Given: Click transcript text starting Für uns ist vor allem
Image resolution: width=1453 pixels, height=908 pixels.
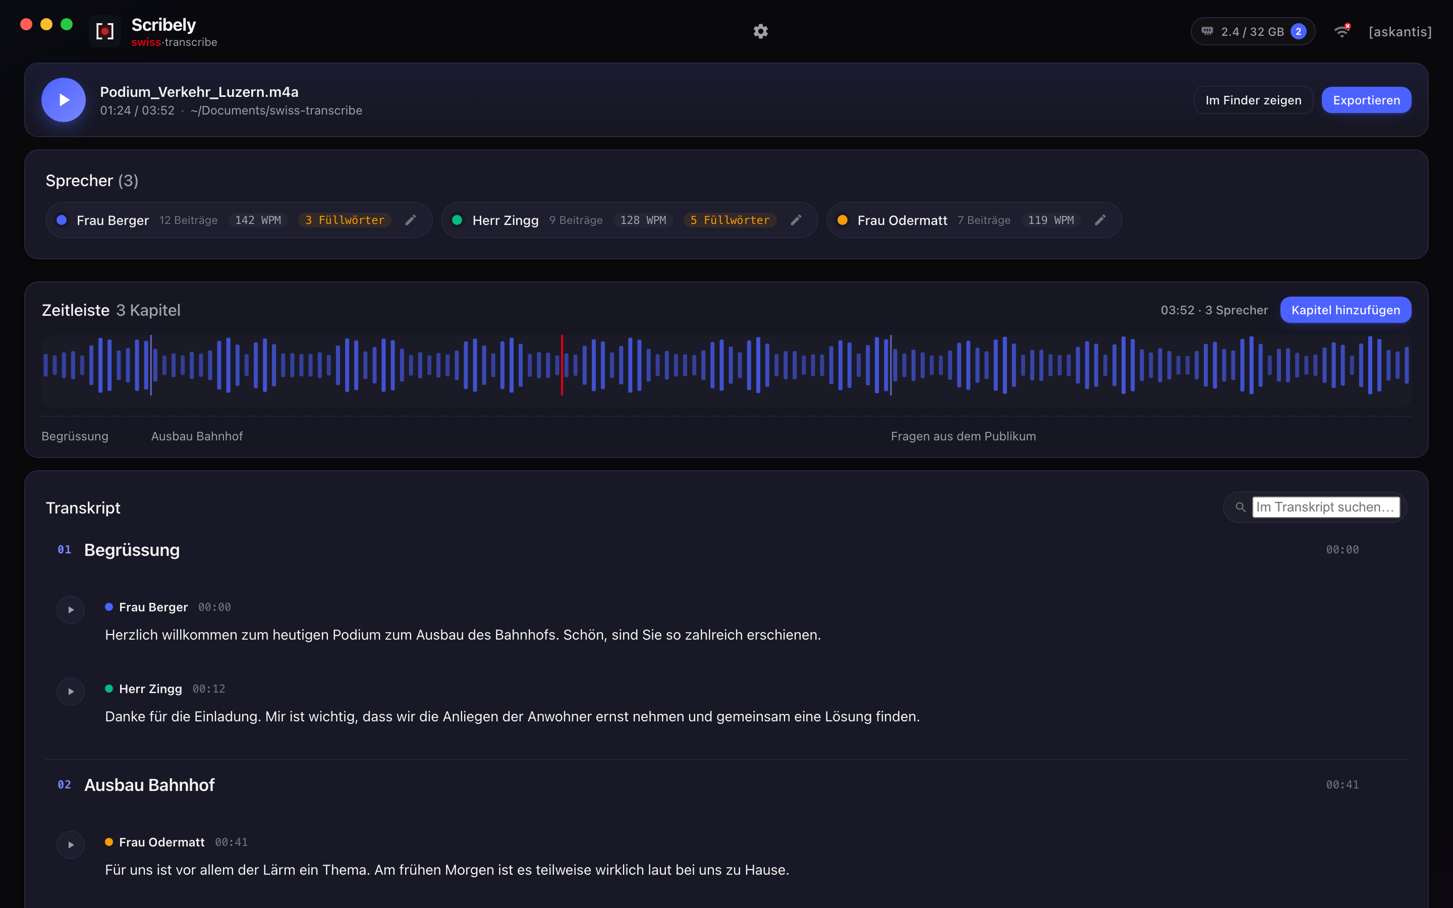Looking at the screenshot, I should (x=446, y=870).
